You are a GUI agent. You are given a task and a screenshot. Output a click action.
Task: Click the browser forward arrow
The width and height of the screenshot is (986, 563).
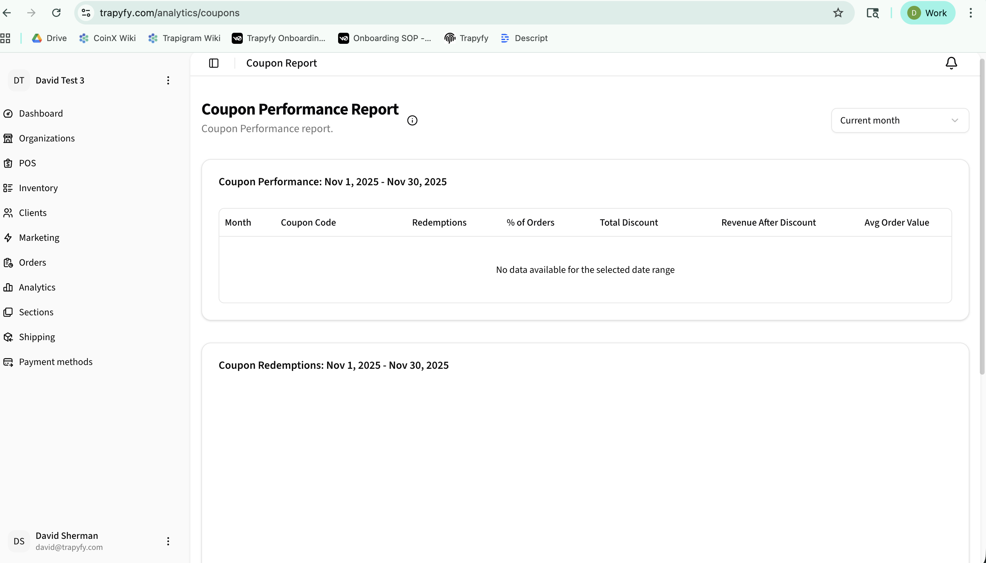[x=31, y=13]
